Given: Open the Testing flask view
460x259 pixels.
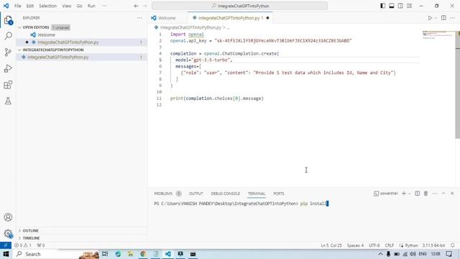Looking at the screenshot, I should (x=8, y=101).
